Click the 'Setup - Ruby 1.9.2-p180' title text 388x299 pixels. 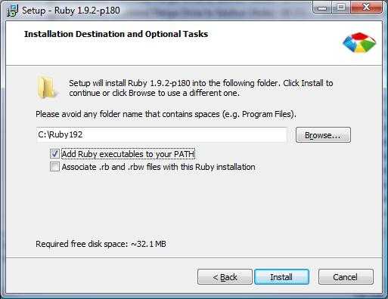(71, 11)
